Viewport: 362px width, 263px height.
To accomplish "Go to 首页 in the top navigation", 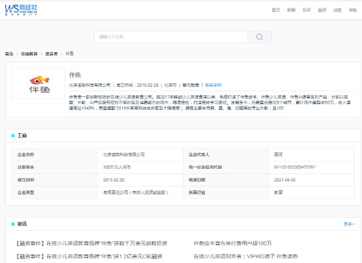I will pyautogui.click(x=275, y=10).
